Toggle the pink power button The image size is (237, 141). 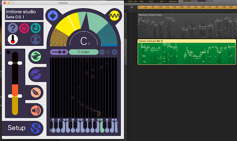coord(24,28)
